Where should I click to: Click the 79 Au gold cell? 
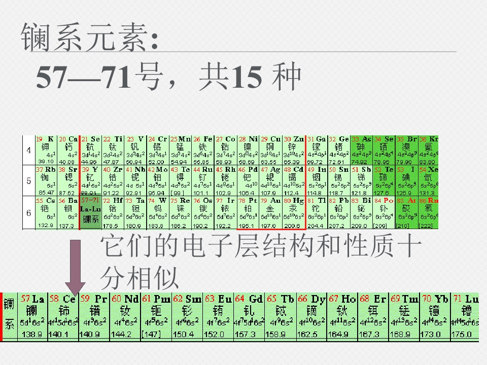270,213
